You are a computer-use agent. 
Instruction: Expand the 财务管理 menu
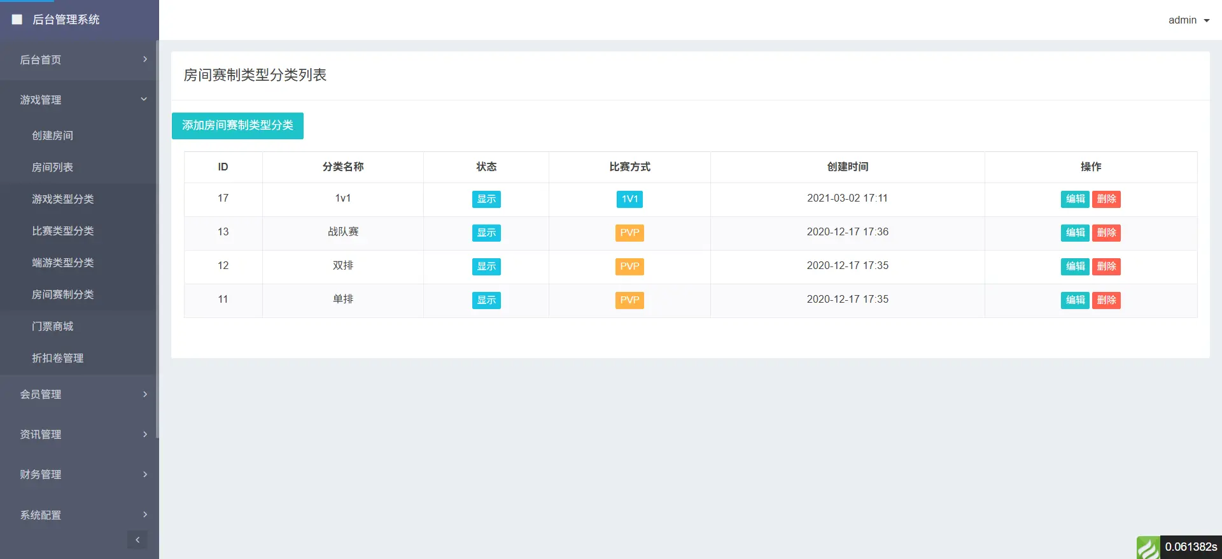point(80,474)
